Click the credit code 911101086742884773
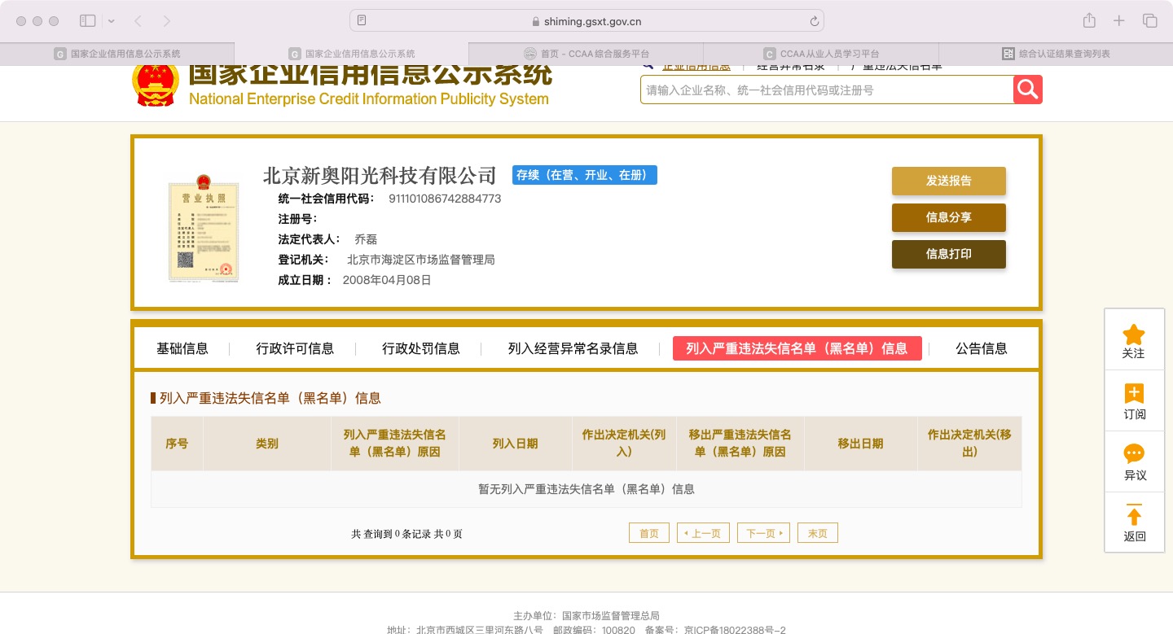The height and width of the screenshot is (634, 1173). tap(445, 199)
